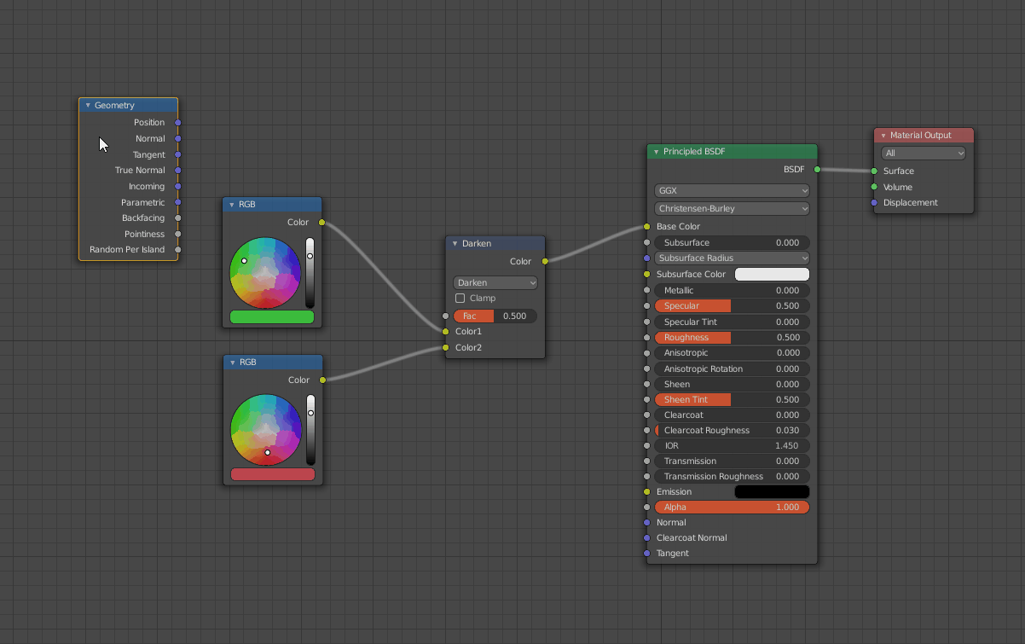Click the Specular Tint value field
The width and height of the screenshot is (1025, 644).
732,322
